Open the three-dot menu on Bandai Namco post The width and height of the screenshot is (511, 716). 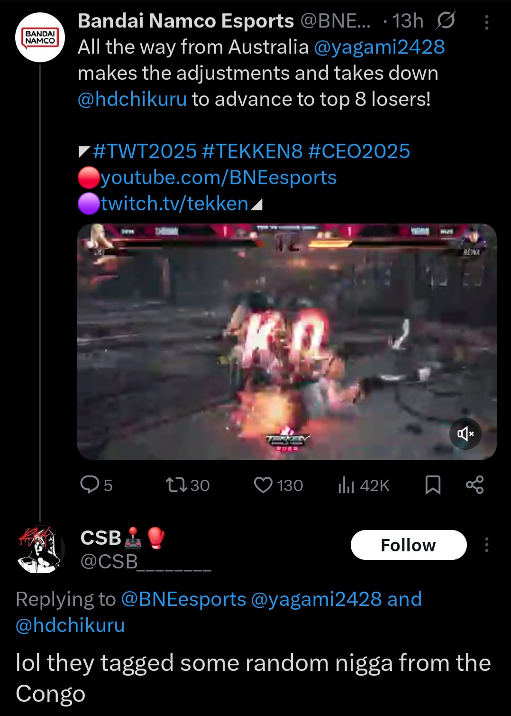click(486, 22)
